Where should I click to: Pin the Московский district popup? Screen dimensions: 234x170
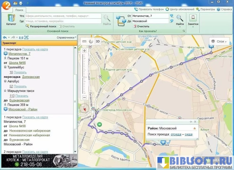click(x=191, y=122)
